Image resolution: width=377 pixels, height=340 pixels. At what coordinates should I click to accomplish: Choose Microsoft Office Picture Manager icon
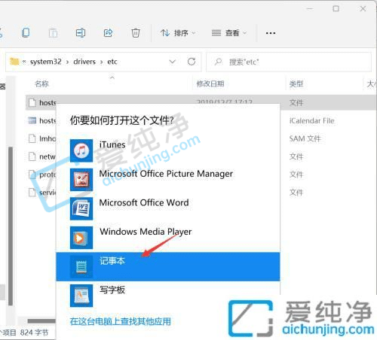point(81,180)
